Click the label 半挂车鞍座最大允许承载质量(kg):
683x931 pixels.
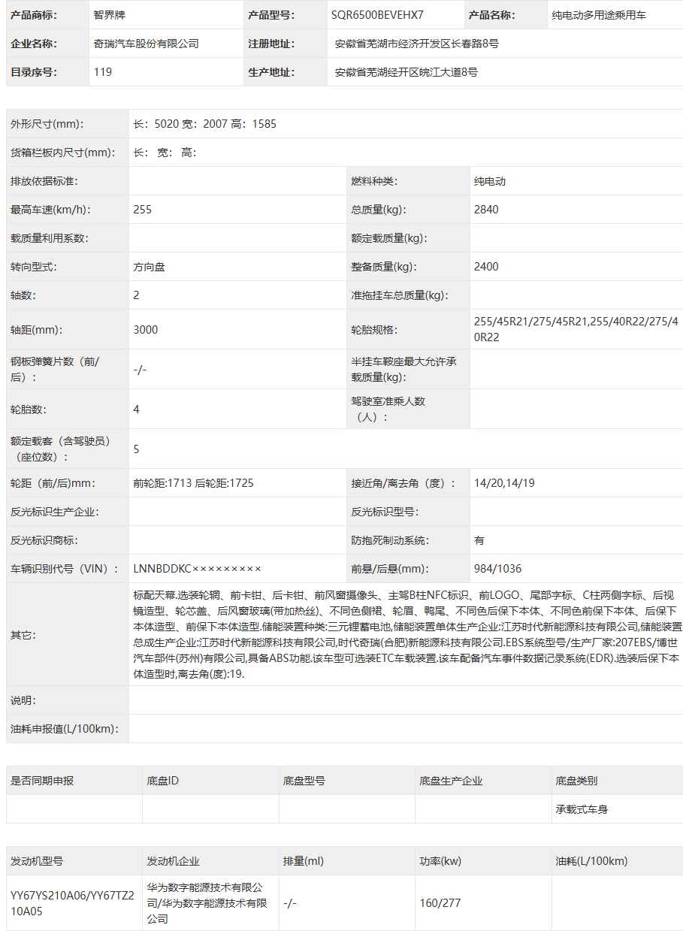(x=403, y=369)
